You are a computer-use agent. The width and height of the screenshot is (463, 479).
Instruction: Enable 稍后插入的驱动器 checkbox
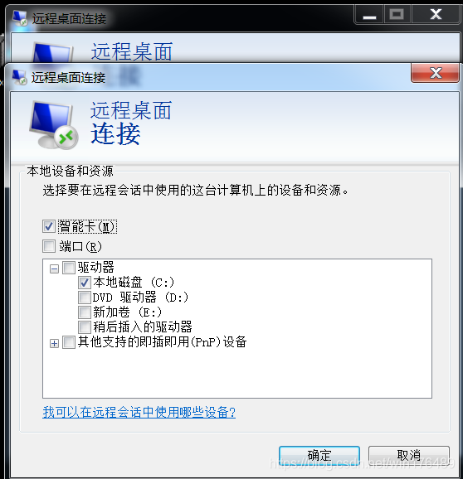[x=85, y=327]
